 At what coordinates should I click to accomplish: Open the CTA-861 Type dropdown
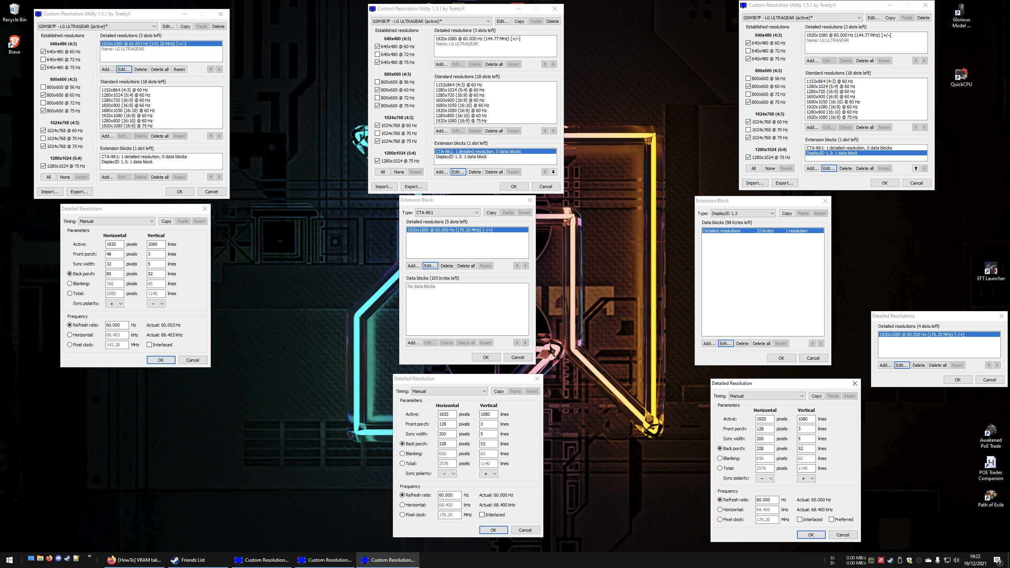click(447, 213)
